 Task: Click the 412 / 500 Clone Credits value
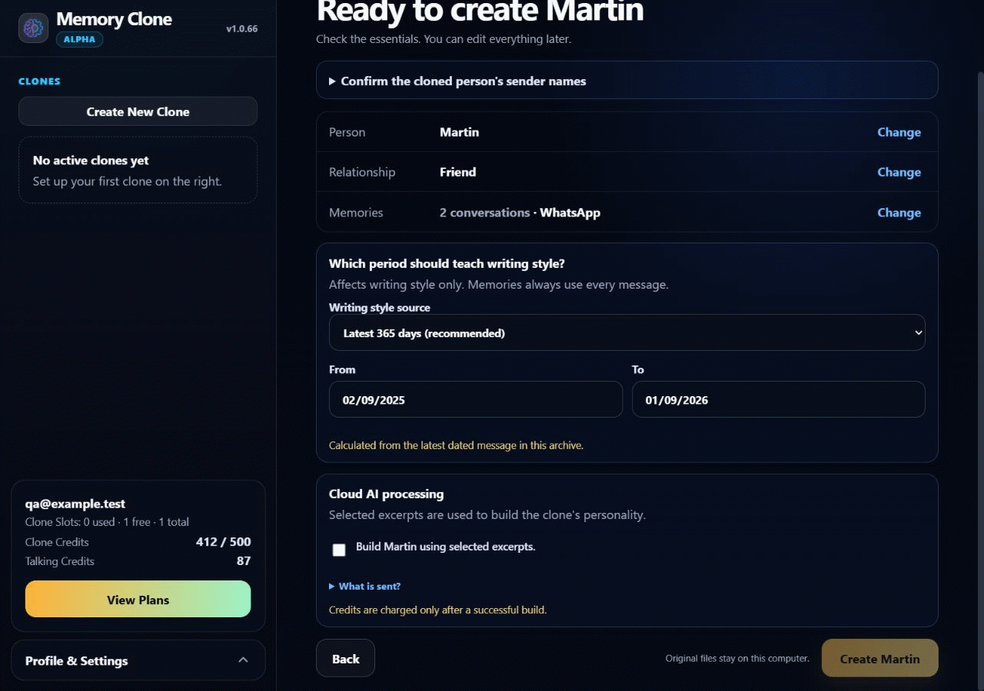coord(223,541)
